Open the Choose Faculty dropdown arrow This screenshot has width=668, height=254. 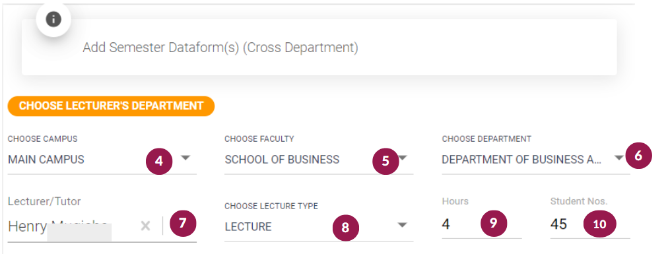pyautogui.click(x=403, y=158)
